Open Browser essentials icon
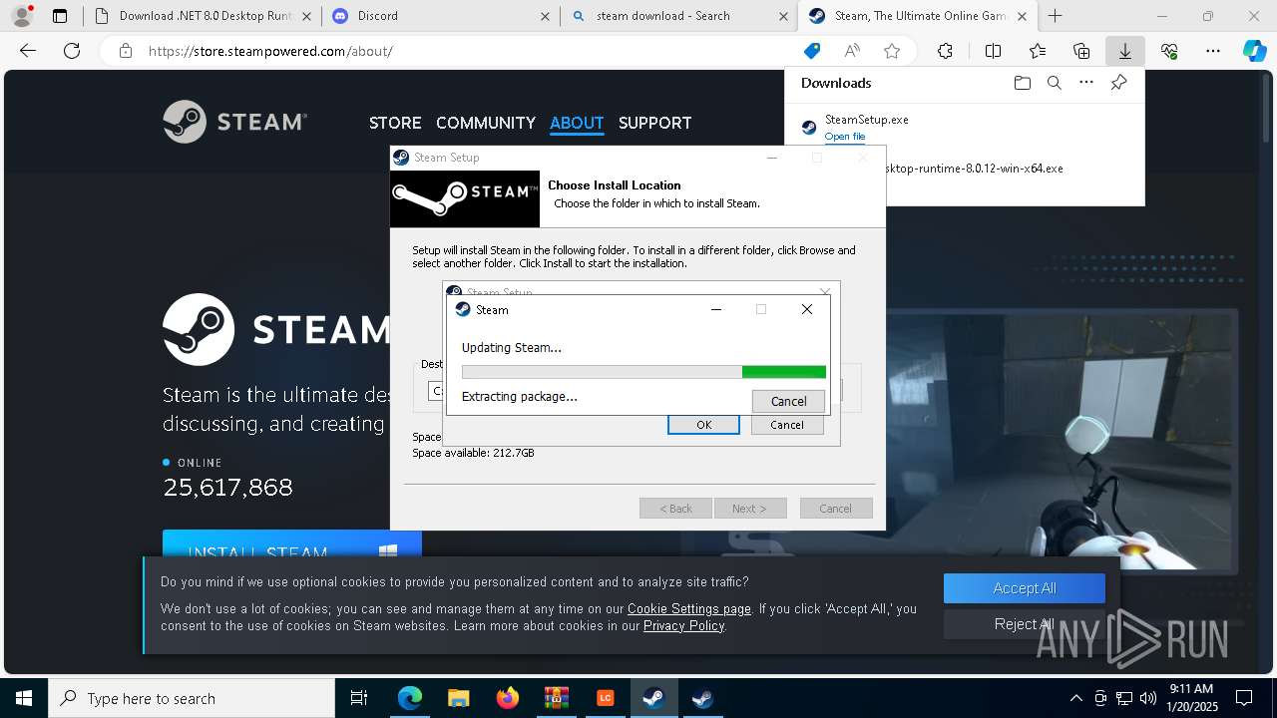 pyautogui.click(x=1169, y=51)
